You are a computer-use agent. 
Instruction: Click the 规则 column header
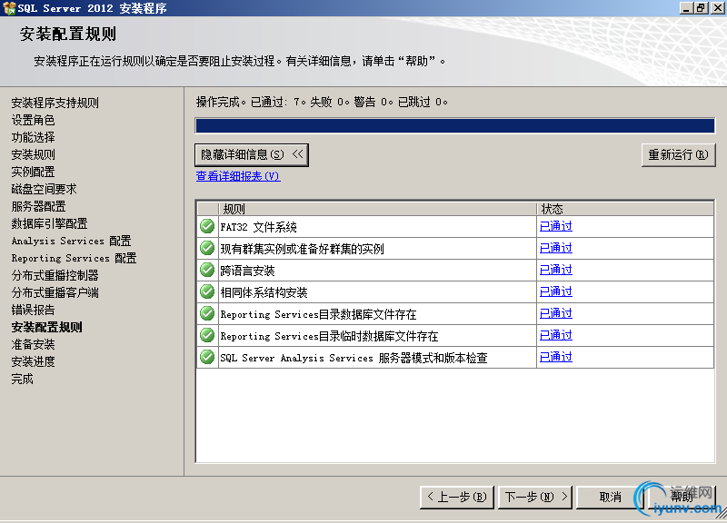click(377, 209)
